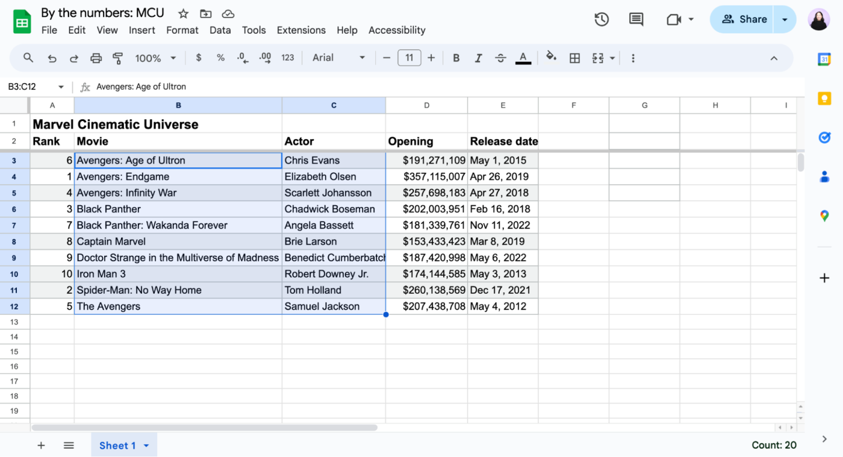843x457 pixels.
Task: Open the File menu
Action: pyautogui.click(x=49, y=30)
